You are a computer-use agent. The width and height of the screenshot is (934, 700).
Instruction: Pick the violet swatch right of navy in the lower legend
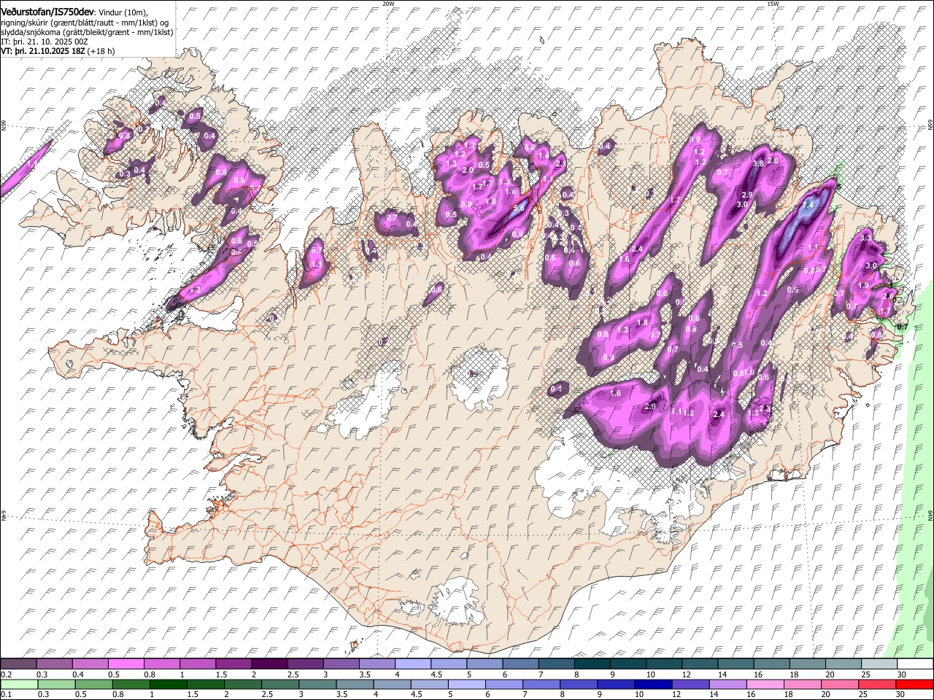pyautogui.click(x=690, y=684)
